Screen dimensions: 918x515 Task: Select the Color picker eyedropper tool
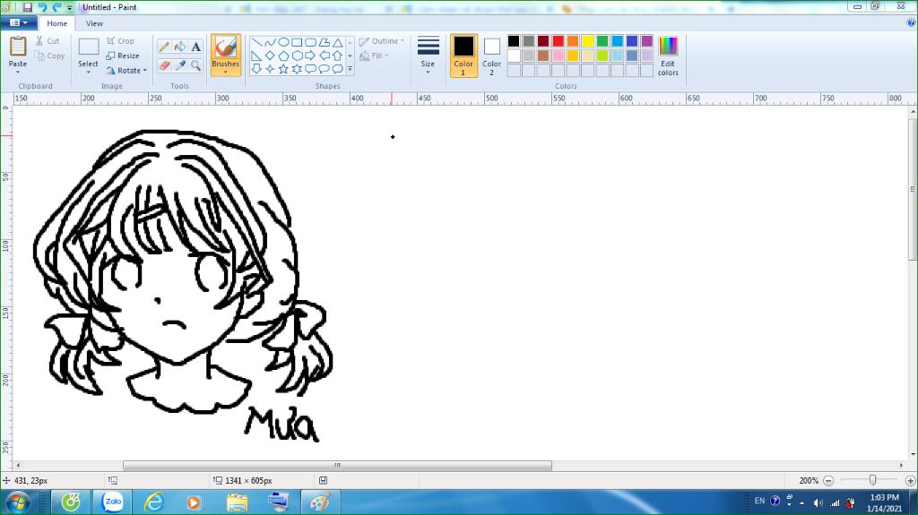180,65
